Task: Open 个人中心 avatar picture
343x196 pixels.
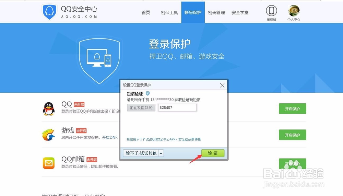Action: pos(294,11)
